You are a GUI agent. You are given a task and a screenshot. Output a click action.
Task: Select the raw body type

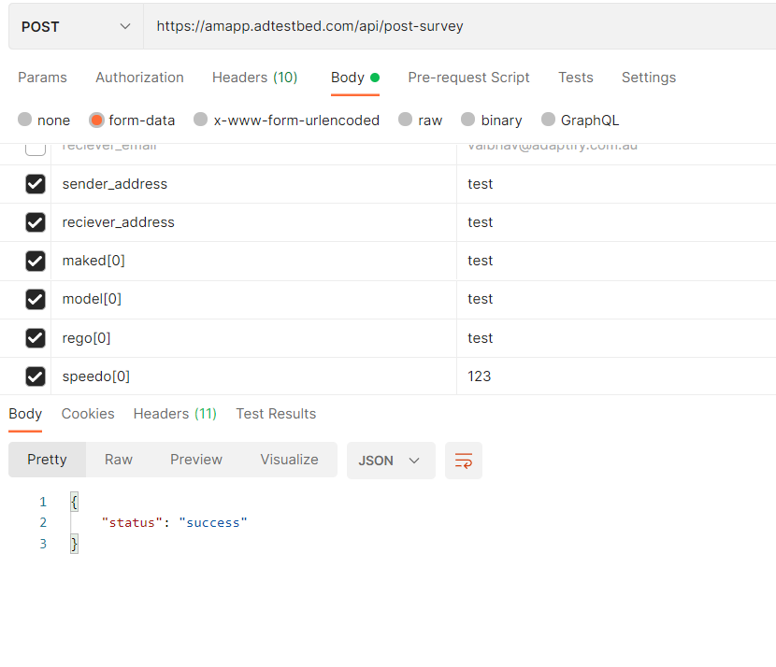coord(420,121)
